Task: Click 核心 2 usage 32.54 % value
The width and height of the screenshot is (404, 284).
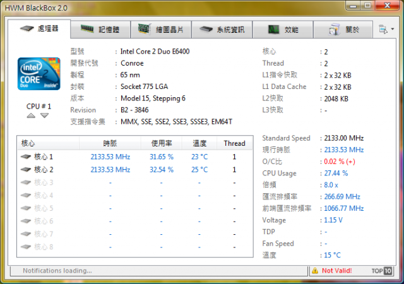Action: tap(162, 170)
